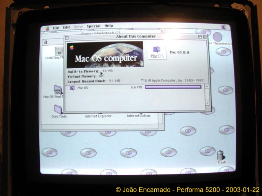This screenshot has height=196, width=262.
Task: Click the lock icon in Finder window header
Action: tap(45, 42)
